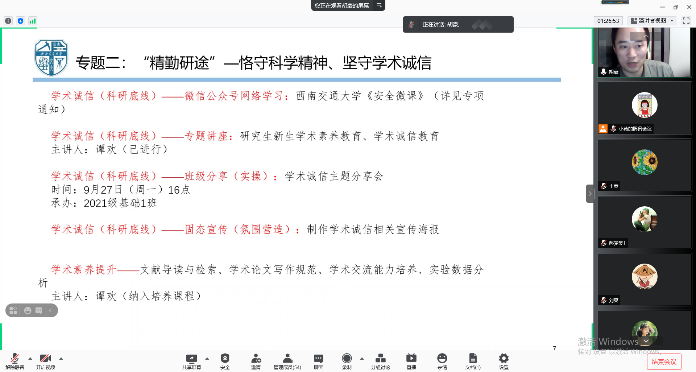
Task: Open 分组讨论 breakout rooms
Action: [x=380, y=361]
